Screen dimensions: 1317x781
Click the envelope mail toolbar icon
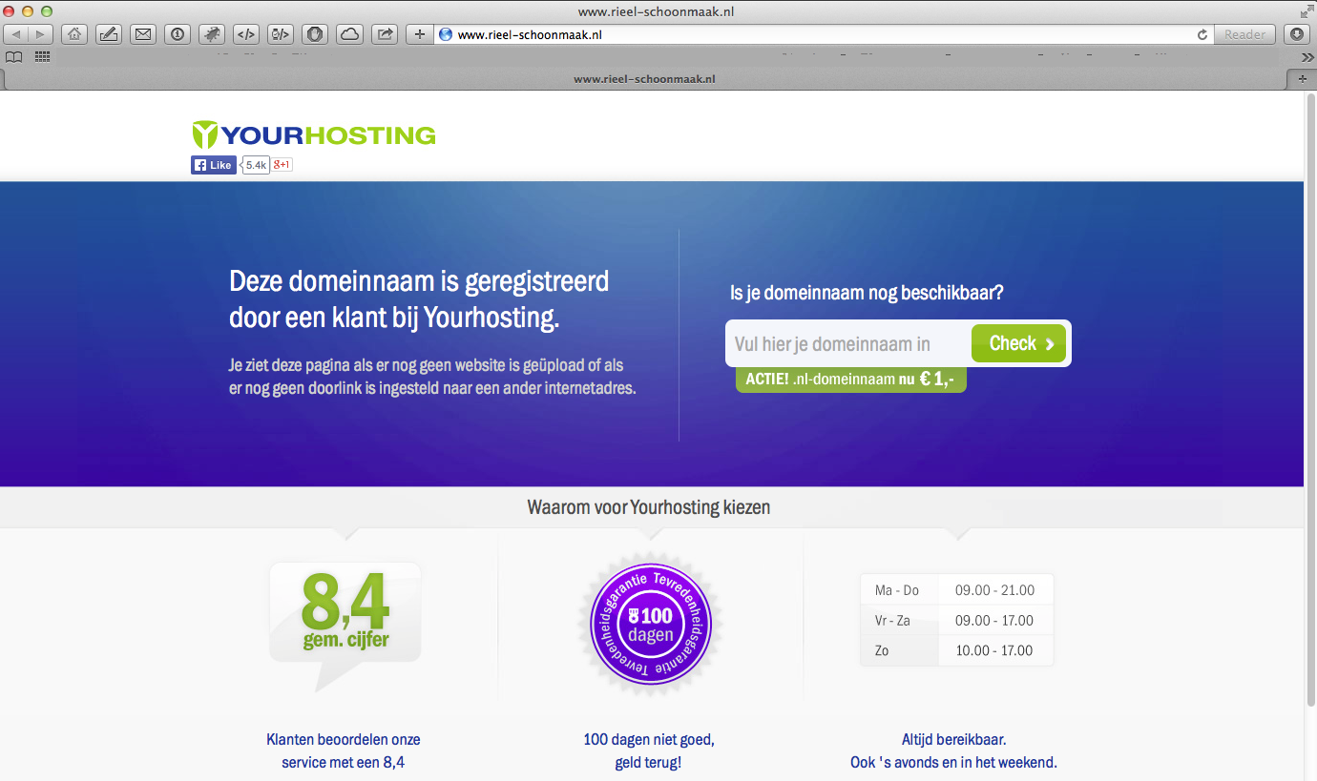143,34
